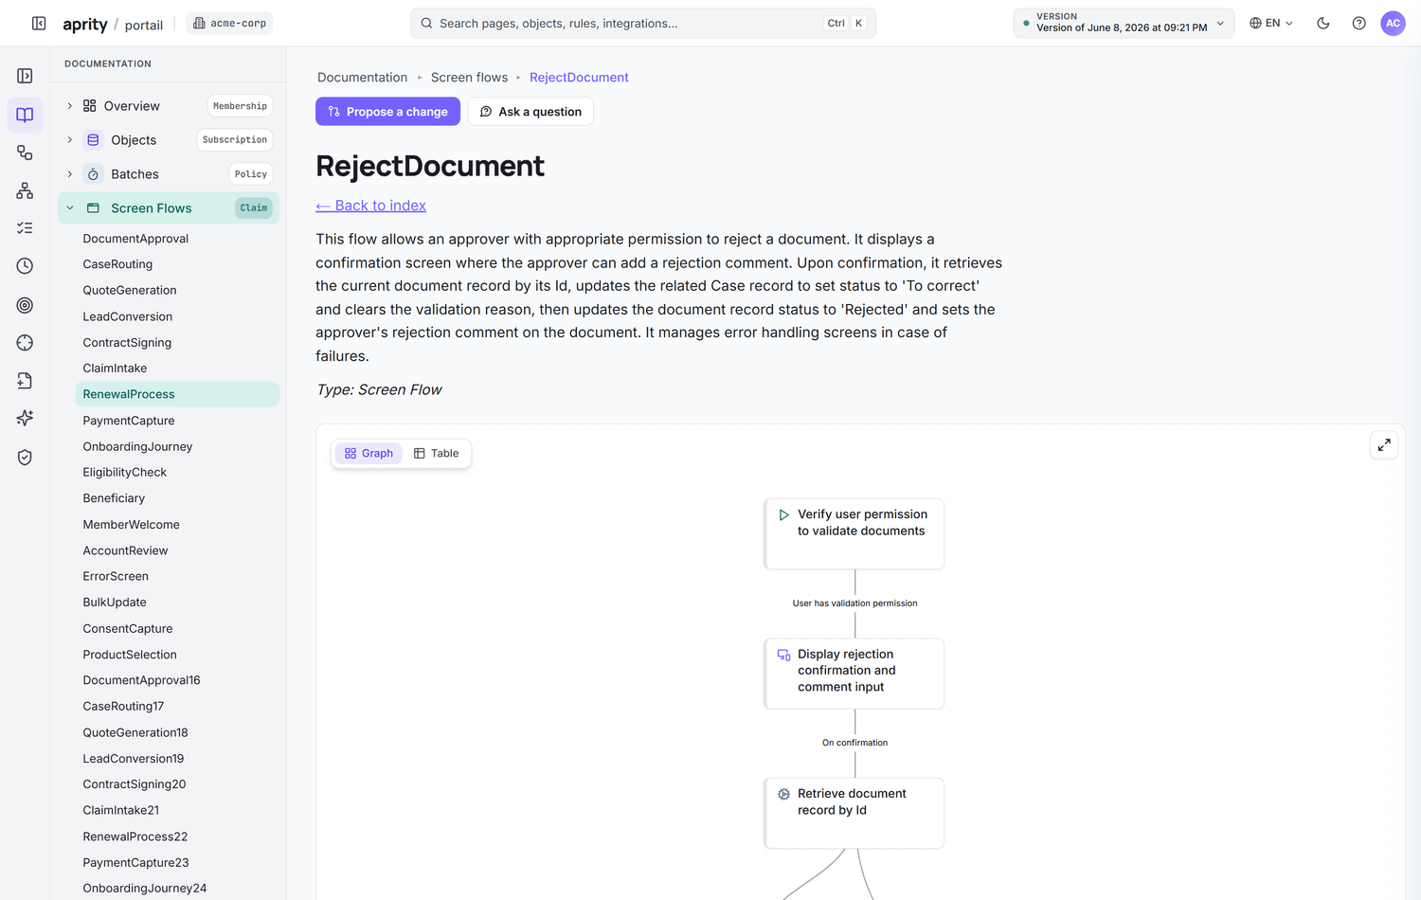Open the concentric target icon
Image resolution: width=1421 pixels, height=900 pixels.
[x=25, y=305]
